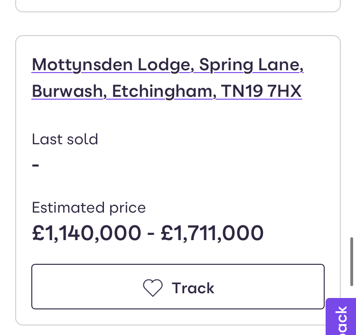Click the empty left side of Track button

81,287
